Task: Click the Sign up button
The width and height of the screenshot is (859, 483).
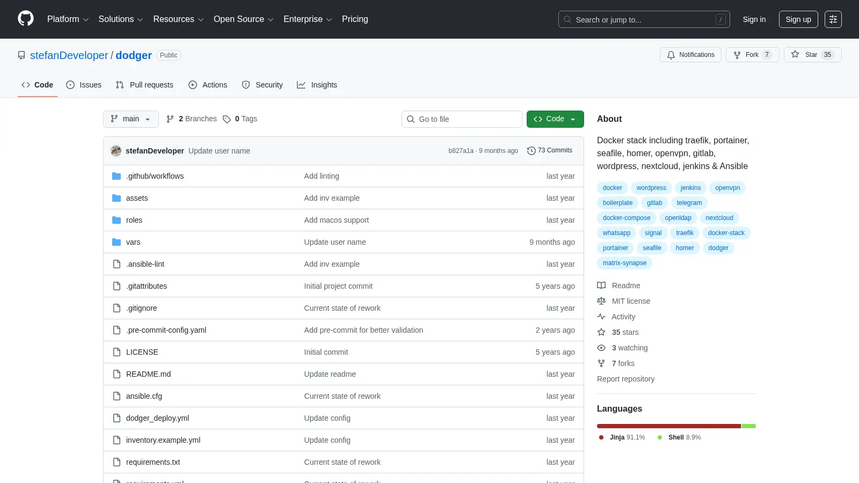Action: coord(798,19)
